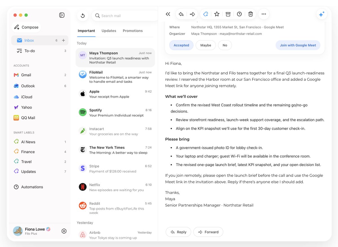Click the double-chevron back icon
The height and width of the screenshot is (247, 338).
click(x=168, y=14)
